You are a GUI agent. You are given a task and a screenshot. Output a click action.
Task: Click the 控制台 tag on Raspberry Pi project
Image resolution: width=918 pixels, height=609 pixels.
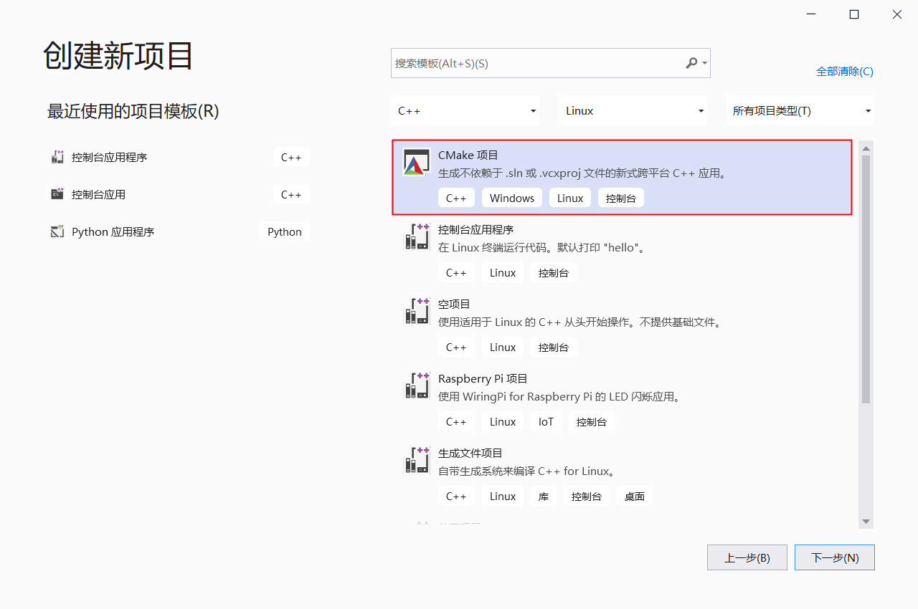click(592, 421)
